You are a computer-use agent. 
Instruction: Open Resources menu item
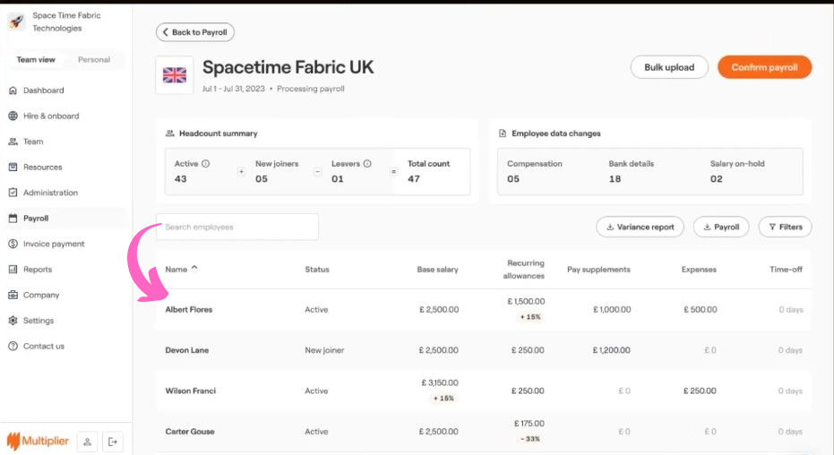(x=43, y=167)
